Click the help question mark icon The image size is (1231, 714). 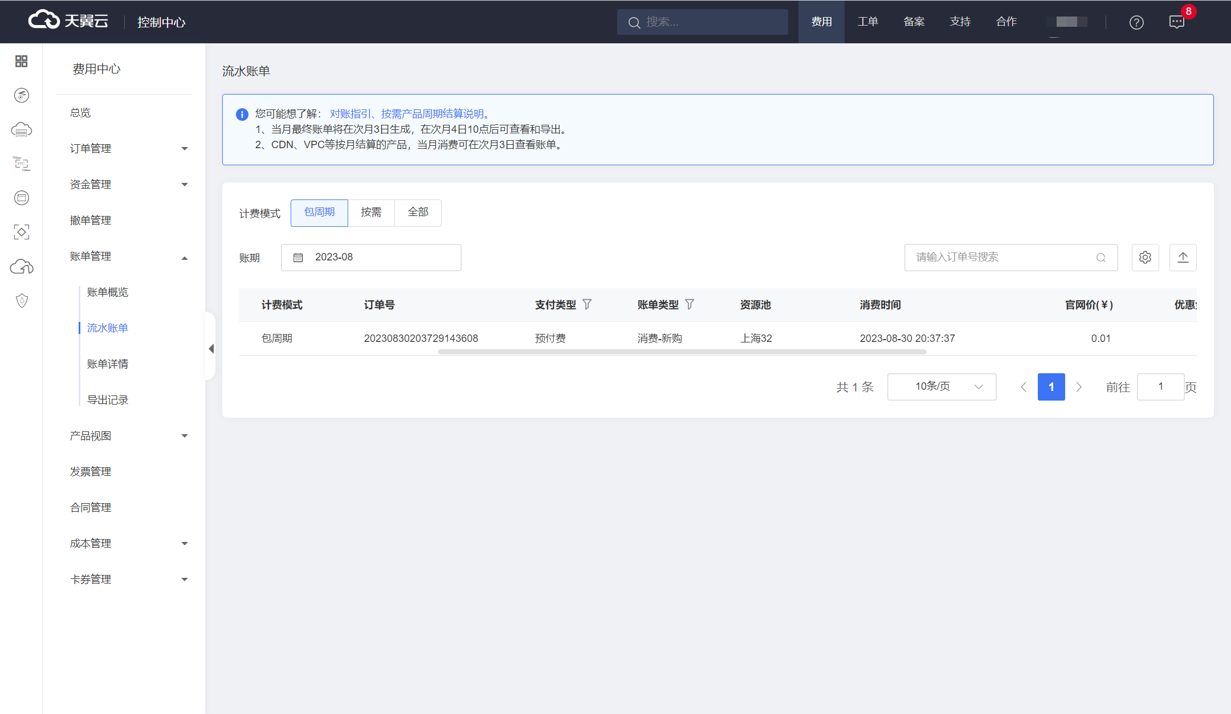(x=1136, y=22)
